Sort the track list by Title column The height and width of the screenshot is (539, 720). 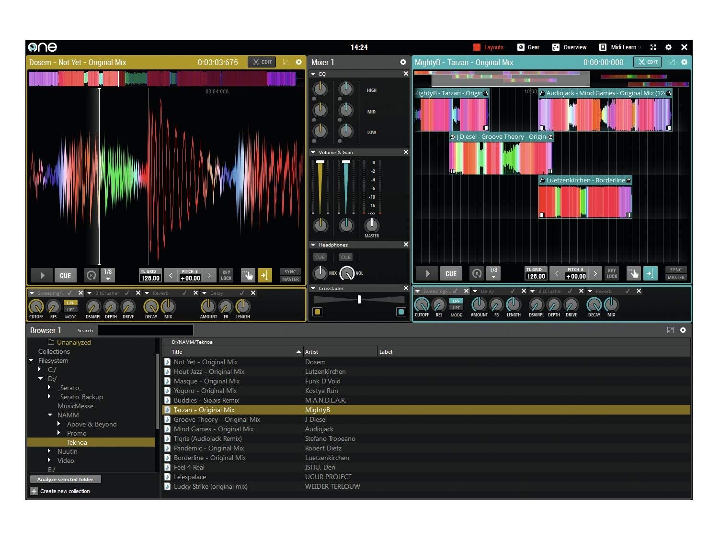point(233,352)
